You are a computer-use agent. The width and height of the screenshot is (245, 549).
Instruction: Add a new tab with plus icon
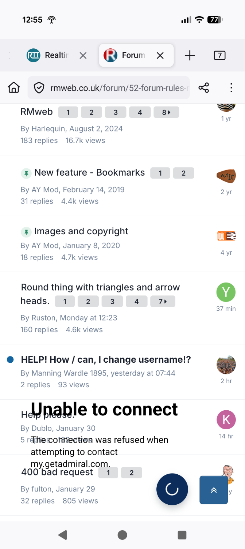point(190,56)
